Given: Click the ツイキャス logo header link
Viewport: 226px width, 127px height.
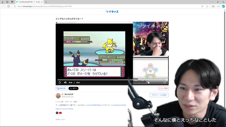Looking at the screenshot, I should coord(112,12).
